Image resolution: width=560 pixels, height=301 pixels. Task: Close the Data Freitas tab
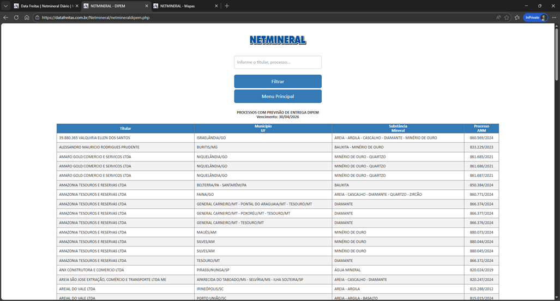click(77, 6)
